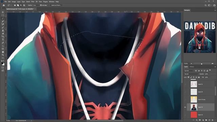Choose Add to Selection mode
217x122 pixels.
point(18,5)
